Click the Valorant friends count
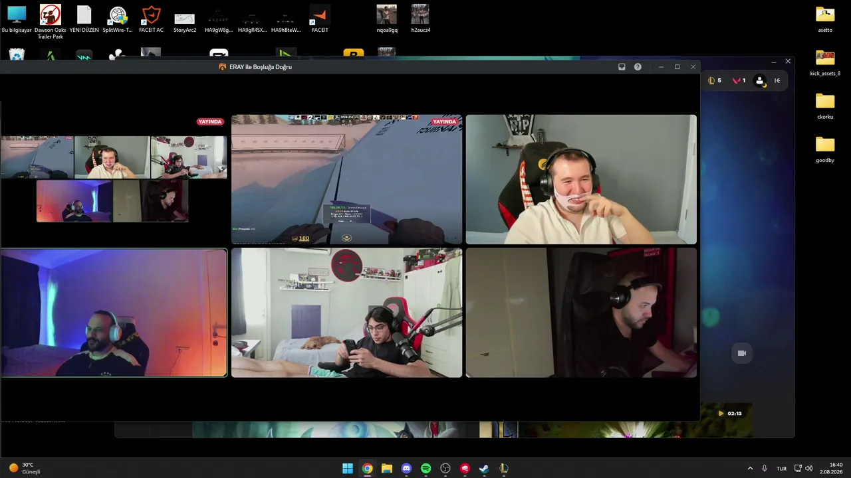 tap(739, 80)
